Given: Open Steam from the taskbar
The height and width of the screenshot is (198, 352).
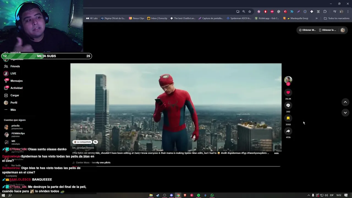Looking at the screenshot, I should 158,195.
